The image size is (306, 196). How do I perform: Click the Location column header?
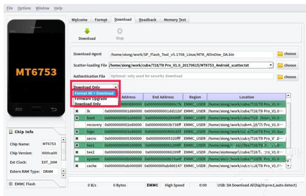tap(246, 97)
